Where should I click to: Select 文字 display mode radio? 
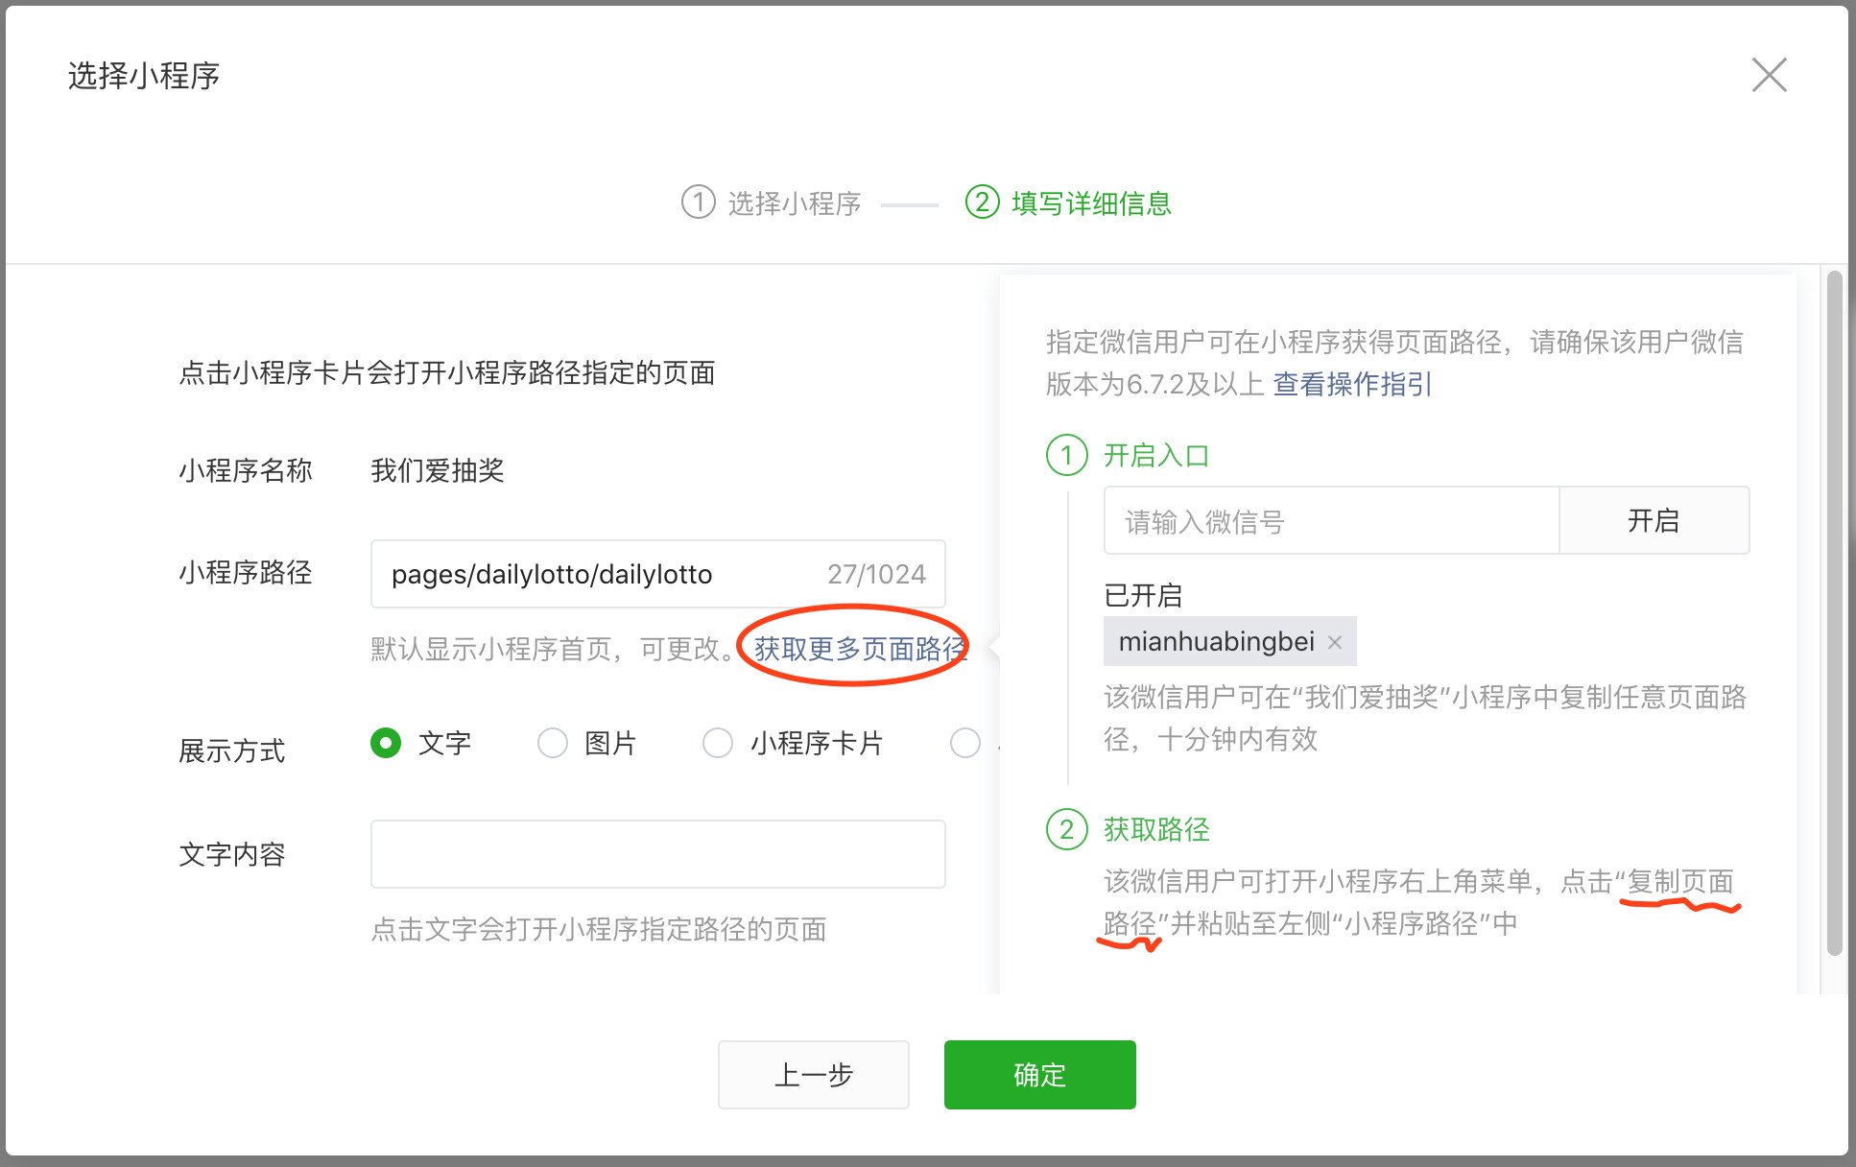pos(386,743)
